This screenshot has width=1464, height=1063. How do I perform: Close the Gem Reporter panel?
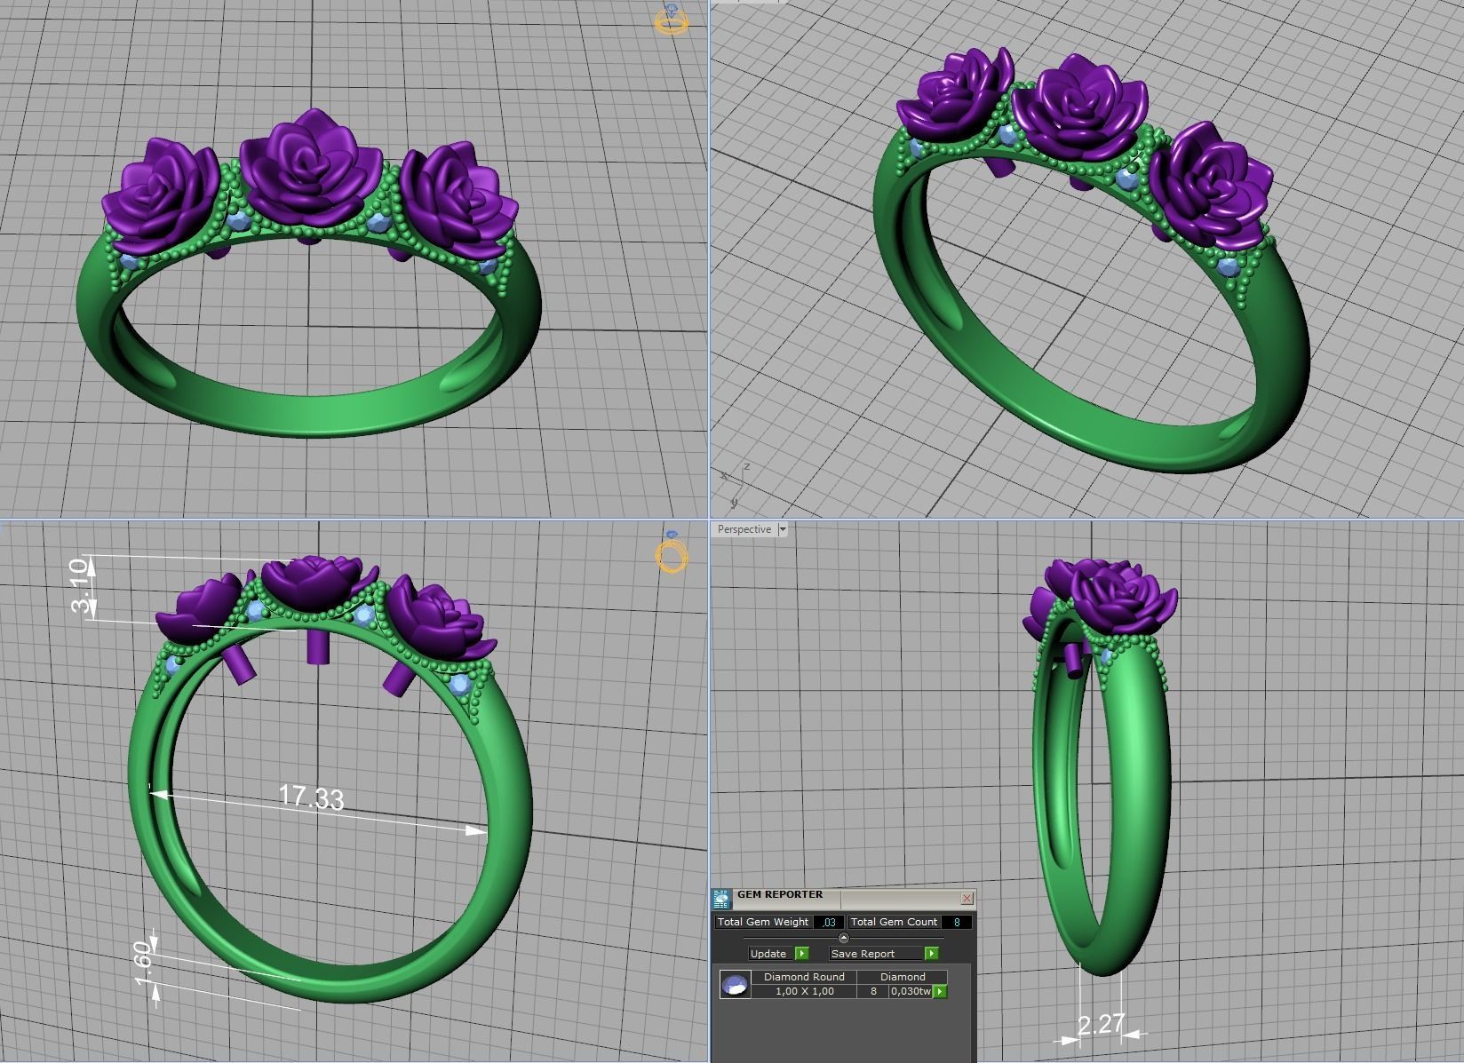coord(967,898)
